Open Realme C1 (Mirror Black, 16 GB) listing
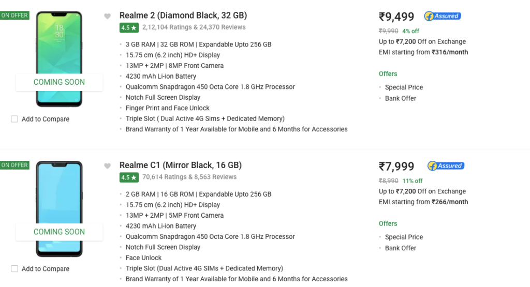 pyautogui.click(x=181, y=165)
